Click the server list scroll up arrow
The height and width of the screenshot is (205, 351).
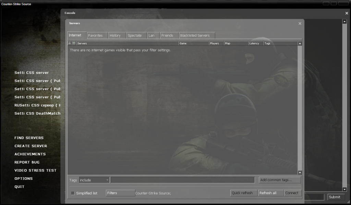pyautogui.click(x=300, y=43)
